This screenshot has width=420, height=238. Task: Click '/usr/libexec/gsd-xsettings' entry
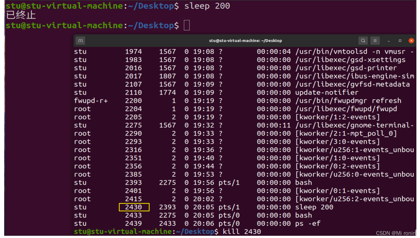(x=350, y=60)
